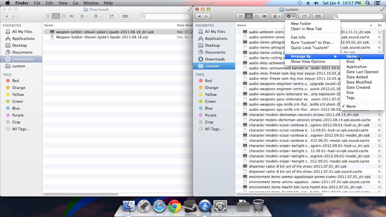Image resolution: width=386 pixels, height=217 pixels.
Task: Launch Launchpad from the Dock
Action: click(x=144, y=206)
